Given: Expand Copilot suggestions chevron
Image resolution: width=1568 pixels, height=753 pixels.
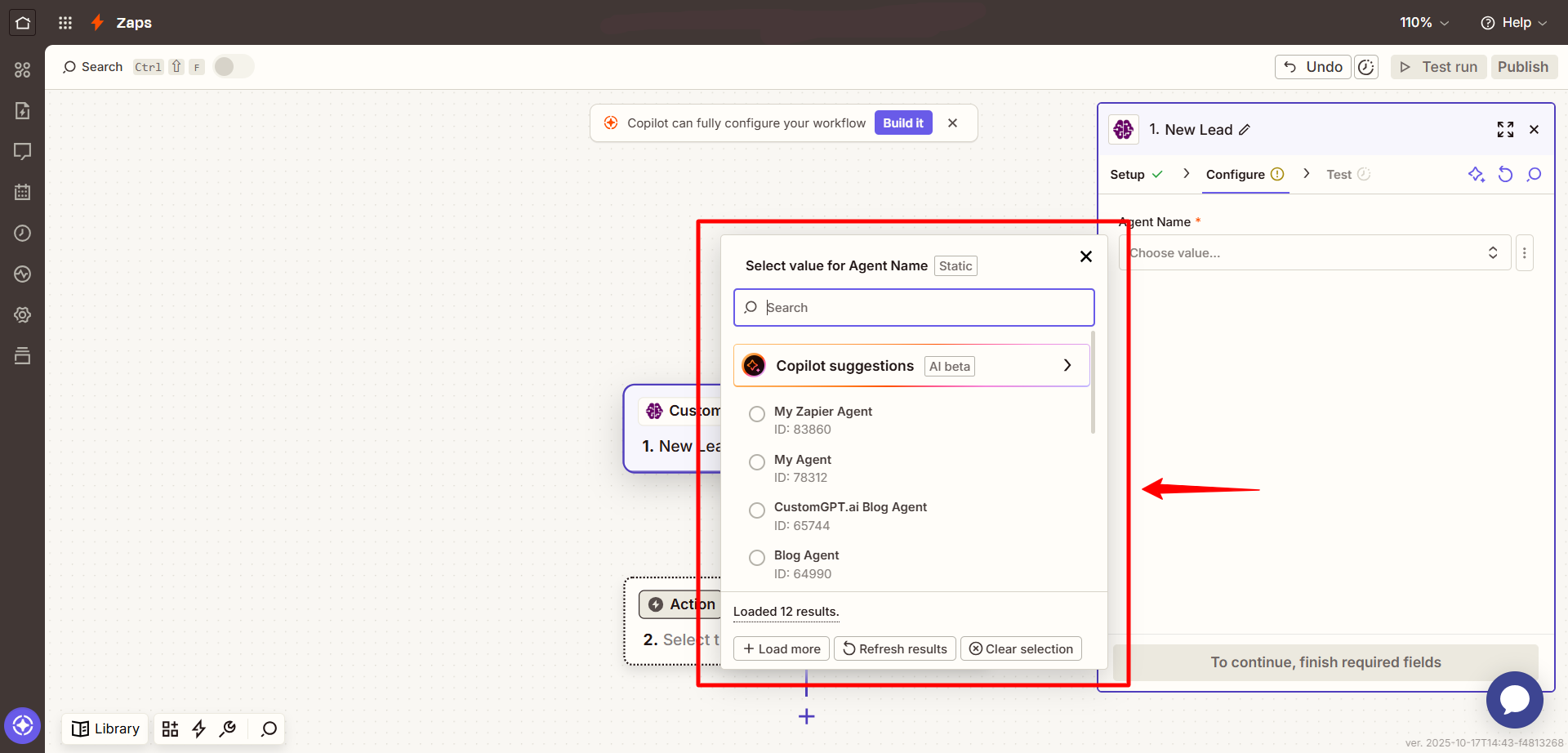Looking at the screenshot, I should (x=1067, y=365).
